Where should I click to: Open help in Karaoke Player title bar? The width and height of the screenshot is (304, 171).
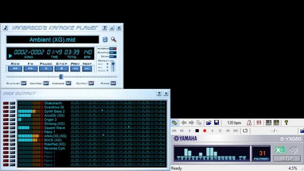pyautogui.click(x=104, y=28)
